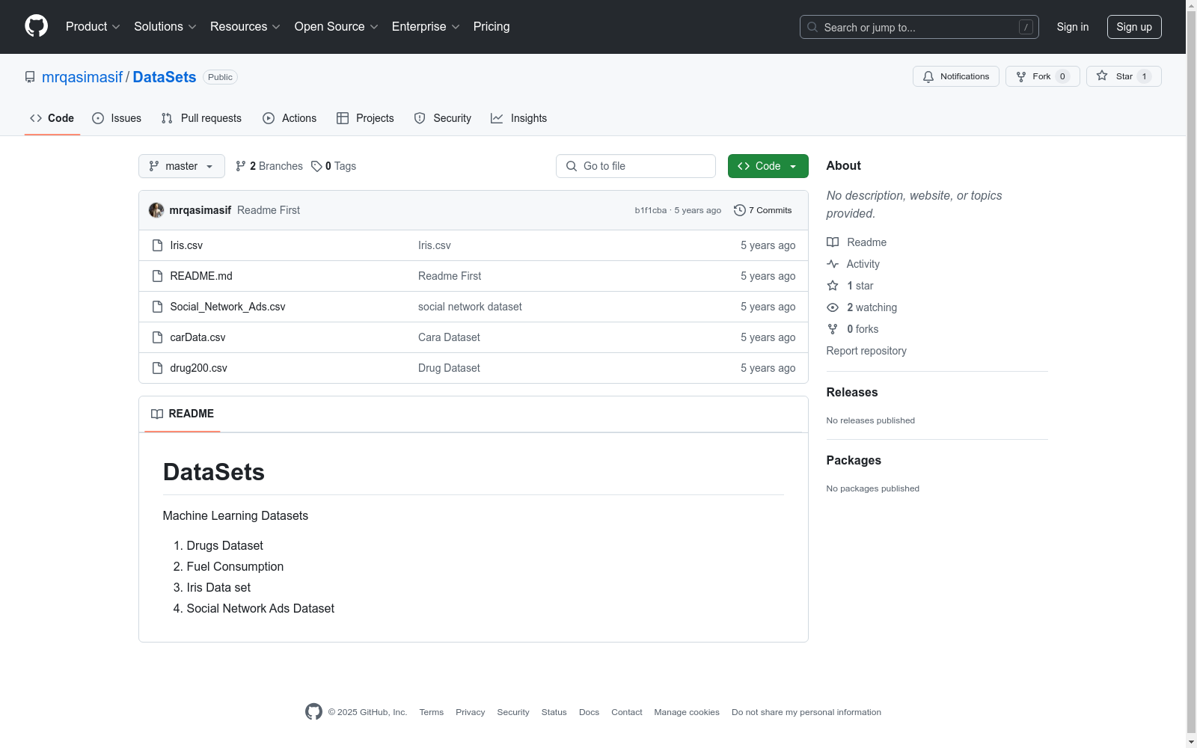The width and height of the screenshot is (1197, 748).
Task: Click the eye icon next to watching
Action: pos(833,307)
